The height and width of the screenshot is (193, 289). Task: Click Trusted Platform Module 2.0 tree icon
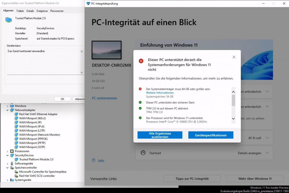click(x=16, y=159)
